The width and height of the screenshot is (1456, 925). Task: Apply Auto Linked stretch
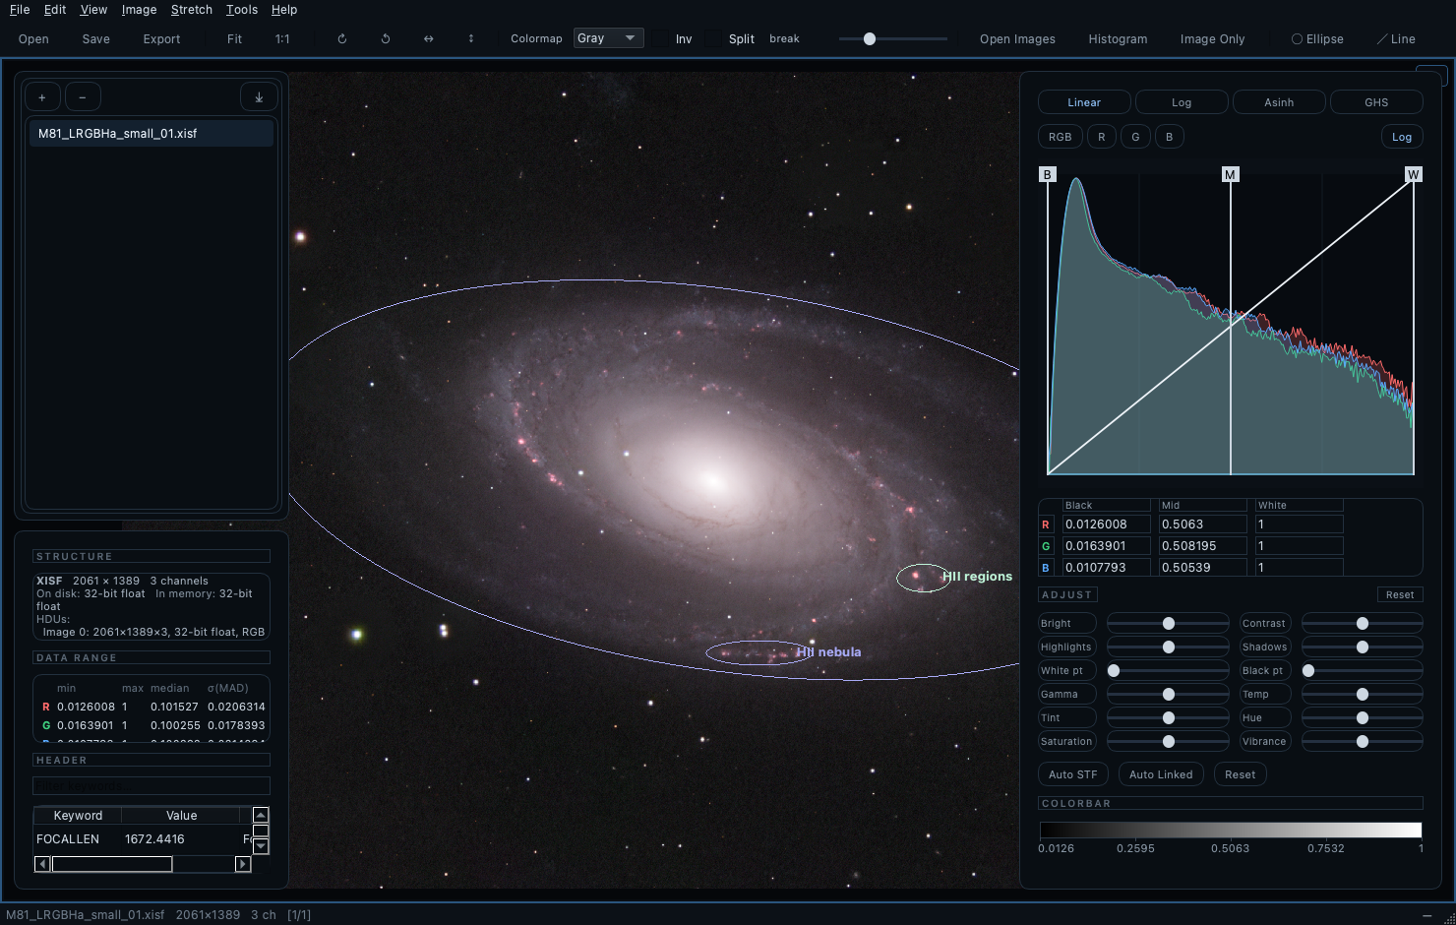(x=1161, y=774)
